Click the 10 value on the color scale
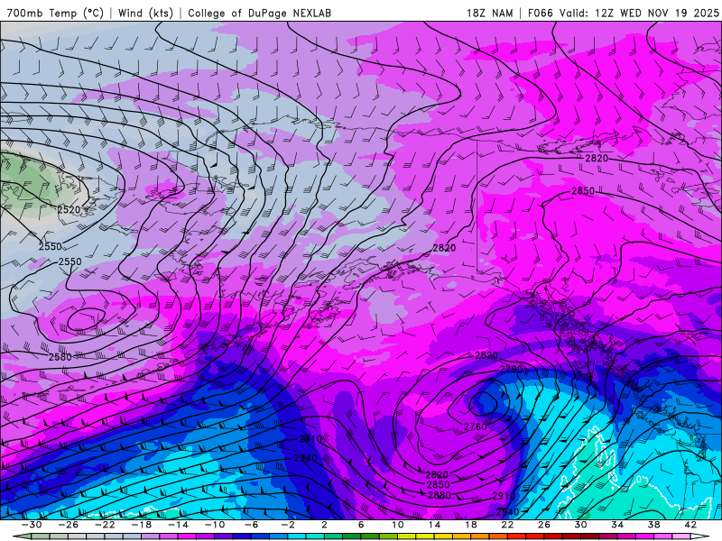This screenshot has width=722, height=541. click(398, 525)
